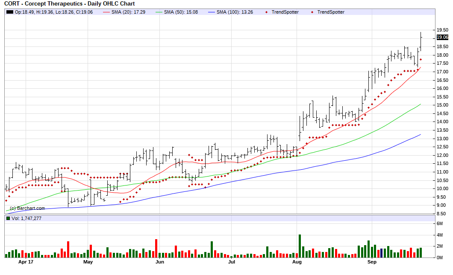The width and height of the screenshot is (453, 275).
Task: Click the 19.50 price axis label
Action: coord(442,30)
